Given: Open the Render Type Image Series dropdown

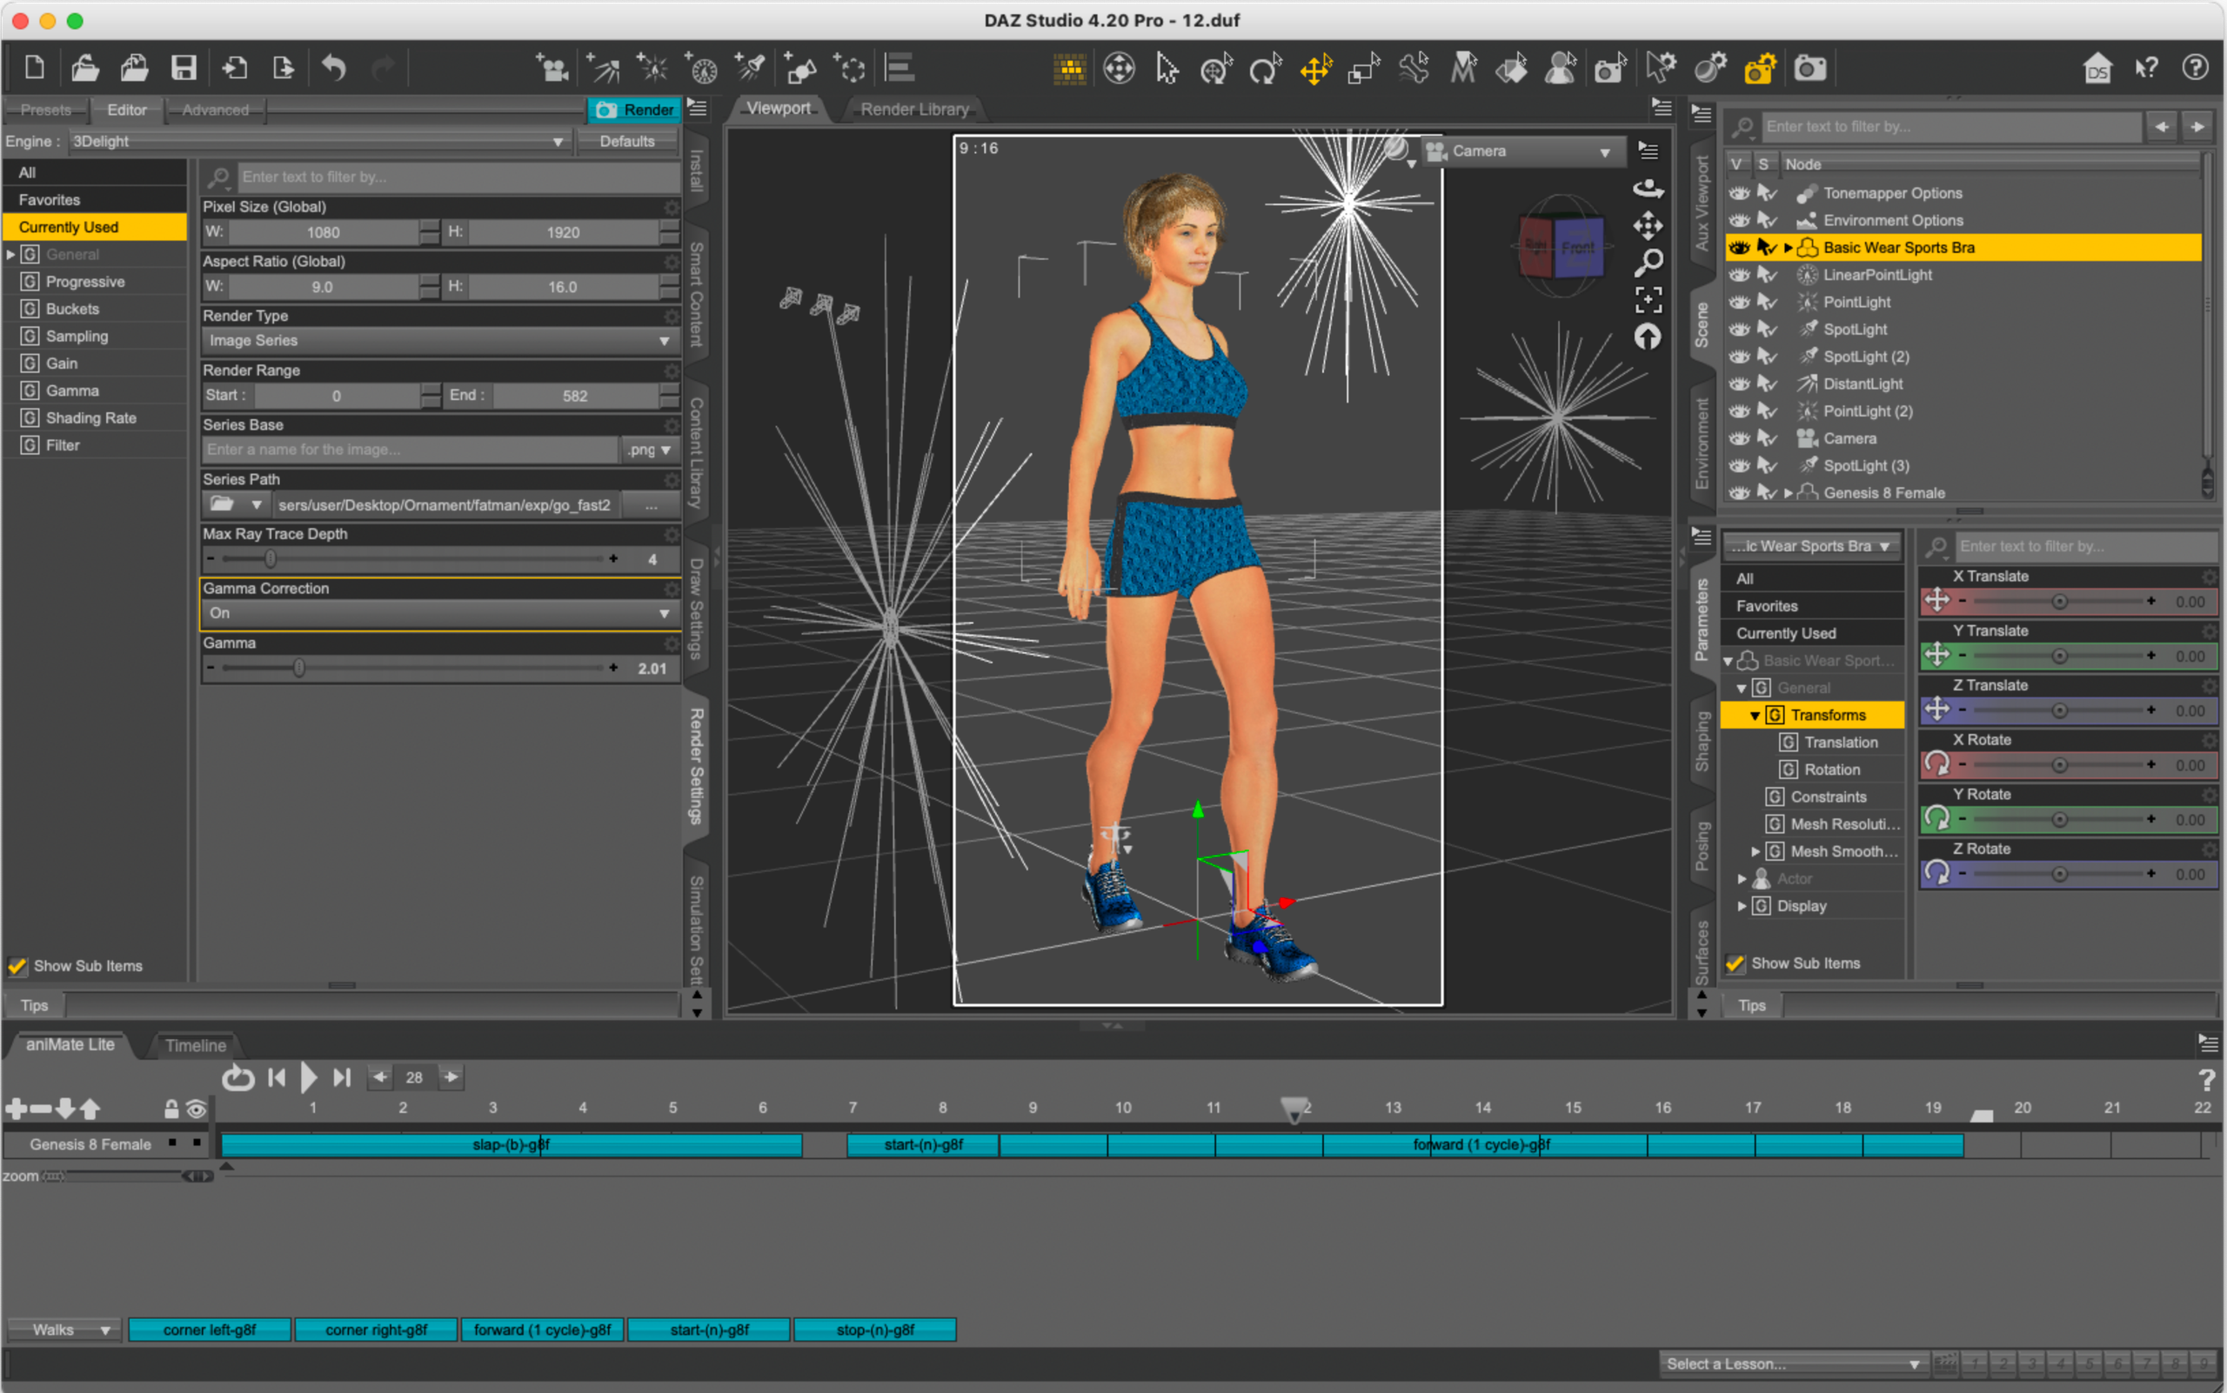Looking at the screenshot, I should 439,341.
